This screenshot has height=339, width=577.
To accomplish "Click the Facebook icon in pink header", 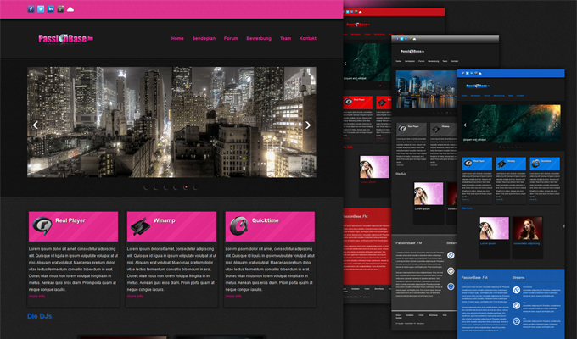I will [x=31, y=8].
